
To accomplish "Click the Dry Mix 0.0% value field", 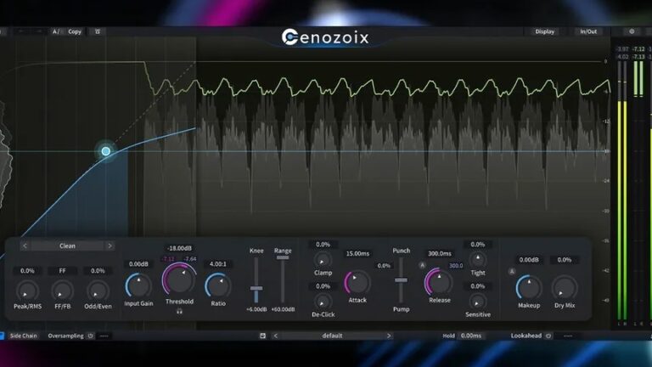I will click(565, 260).
